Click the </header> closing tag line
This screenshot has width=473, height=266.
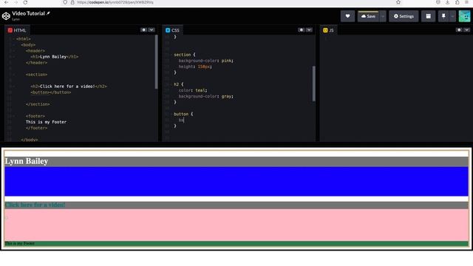pos(36,63)
